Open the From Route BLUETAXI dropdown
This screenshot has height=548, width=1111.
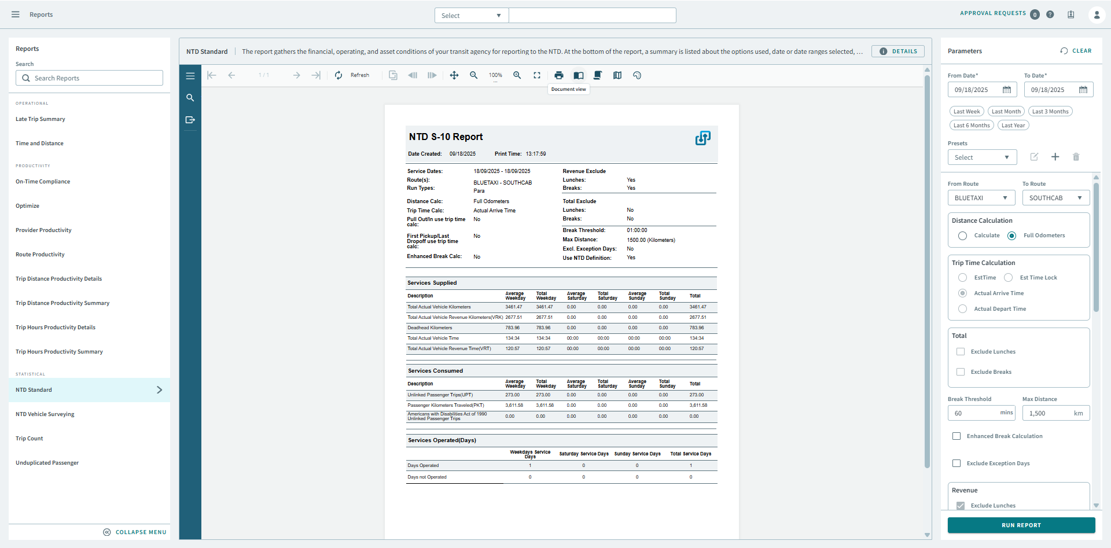click(x=981, y=197)
